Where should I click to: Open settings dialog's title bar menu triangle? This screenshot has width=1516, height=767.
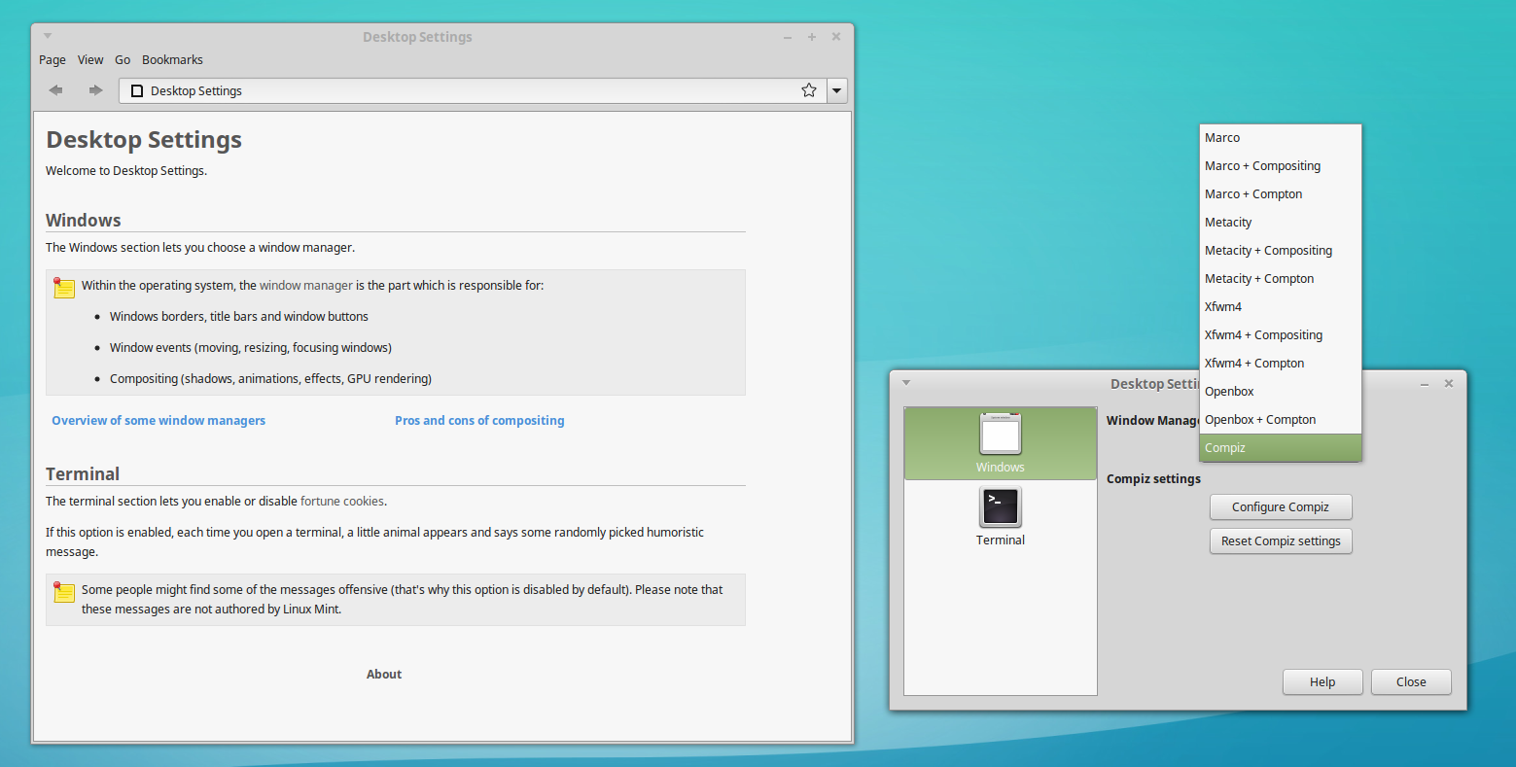[906, 383]
